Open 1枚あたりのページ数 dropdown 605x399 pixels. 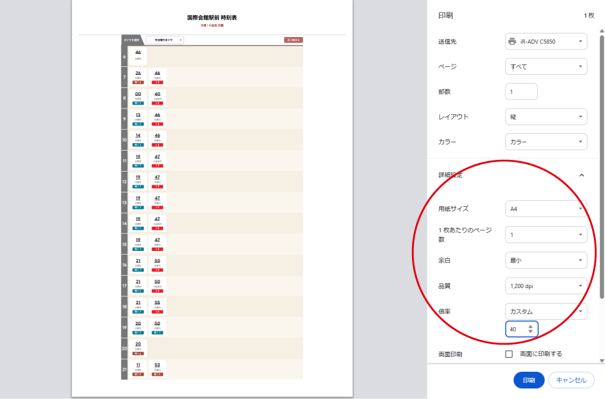point(546,234)
